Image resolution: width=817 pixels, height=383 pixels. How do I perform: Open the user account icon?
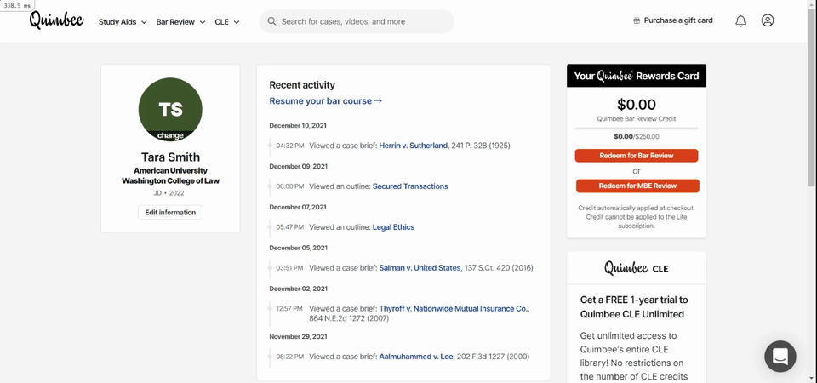pos(768,20)
